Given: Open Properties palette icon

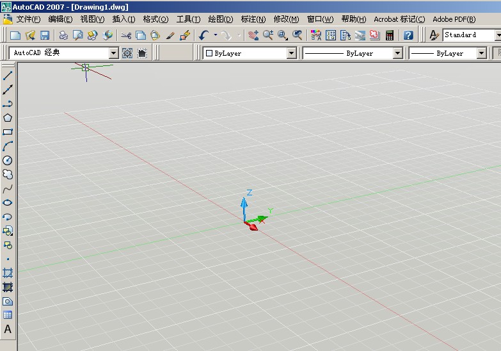Looking at the screenshot, I should (x=315, y=35).
